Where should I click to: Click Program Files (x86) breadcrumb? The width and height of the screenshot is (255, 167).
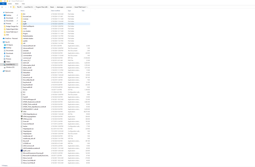pyautogui.click(x=42, y=7)
